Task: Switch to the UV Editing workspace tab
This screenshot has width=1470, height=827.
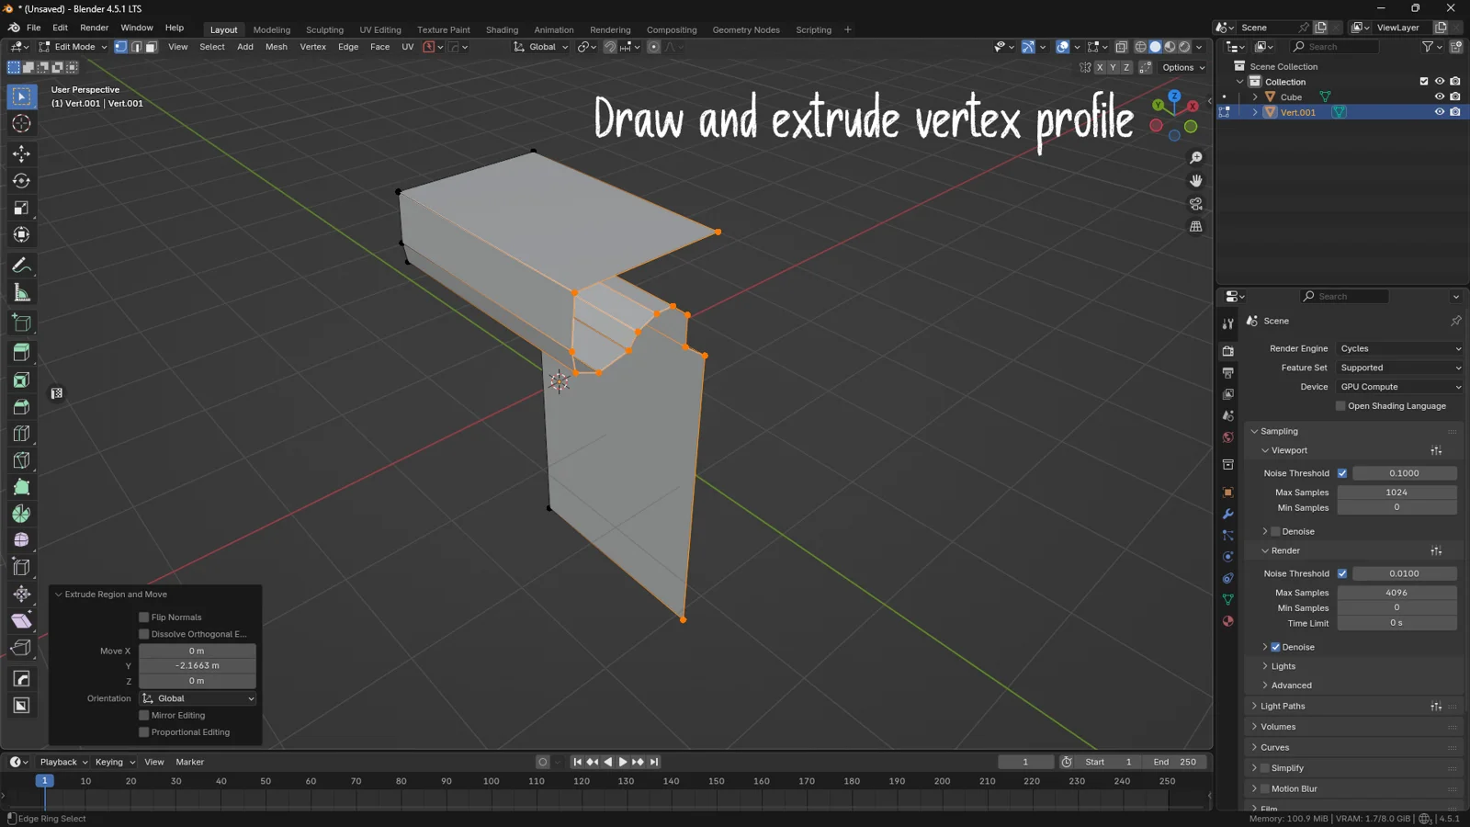Action: point(380,29)
